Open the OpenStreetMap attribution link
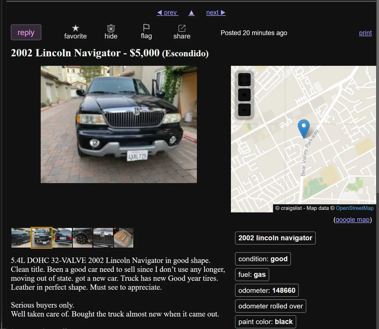The height and width of the screenshot is (329, 379). [354, 208]
